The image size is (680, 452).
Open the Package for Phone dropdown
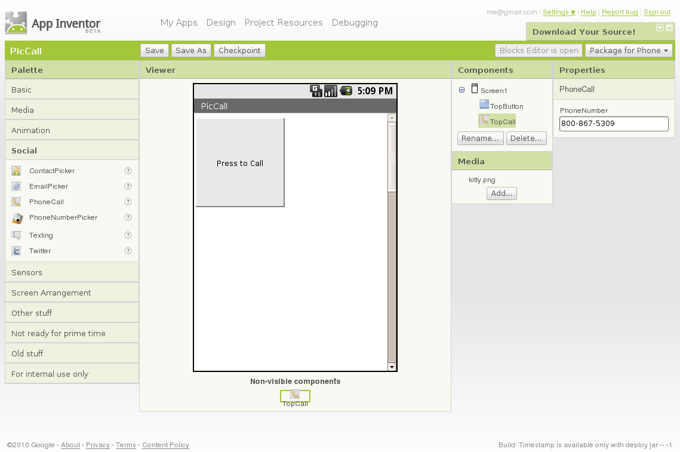point(629,51)
